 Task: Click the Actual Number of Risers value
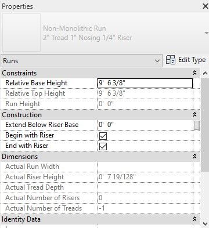click(145, 198)
